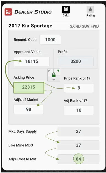The width and height of the screenshot is (106, 173).
Task: Click the Like Mine MDS value 37
Action: pyautogui.click(x=78, y=145)
